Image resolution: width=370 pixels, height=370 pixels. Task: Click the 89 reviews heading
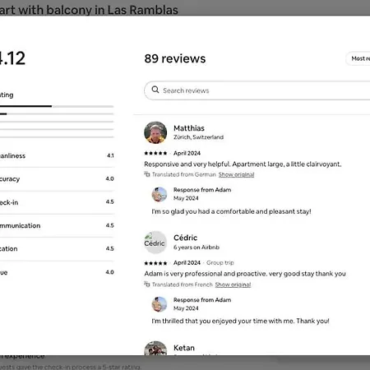[x=175, y=58]
